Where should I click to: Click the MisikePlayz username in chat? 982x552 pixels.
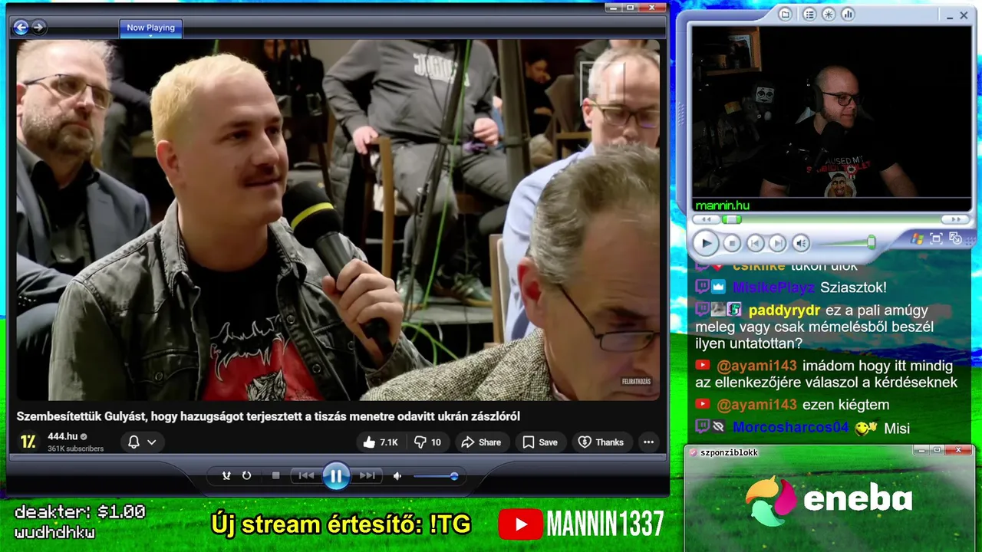773,287
